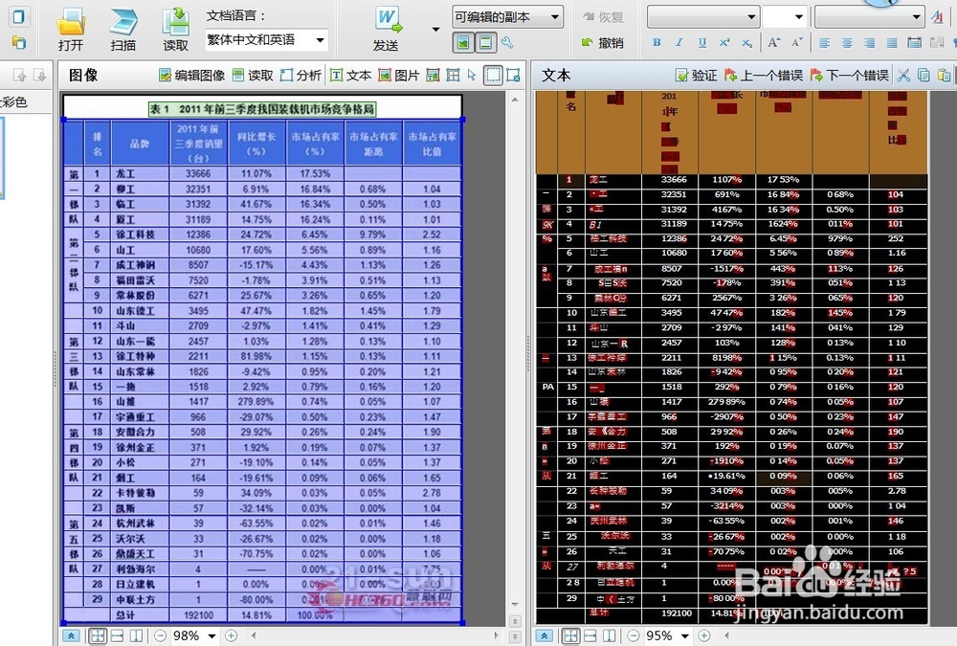Select the background picture area tool

[433, 75]
